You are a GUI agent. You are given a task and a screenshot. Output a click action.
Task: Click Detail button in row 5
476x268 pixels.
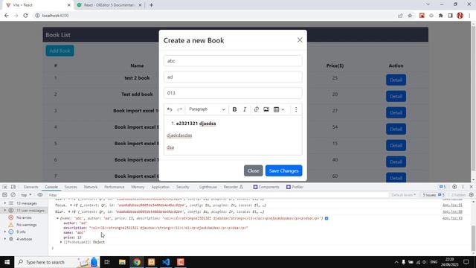click(396, 146)
